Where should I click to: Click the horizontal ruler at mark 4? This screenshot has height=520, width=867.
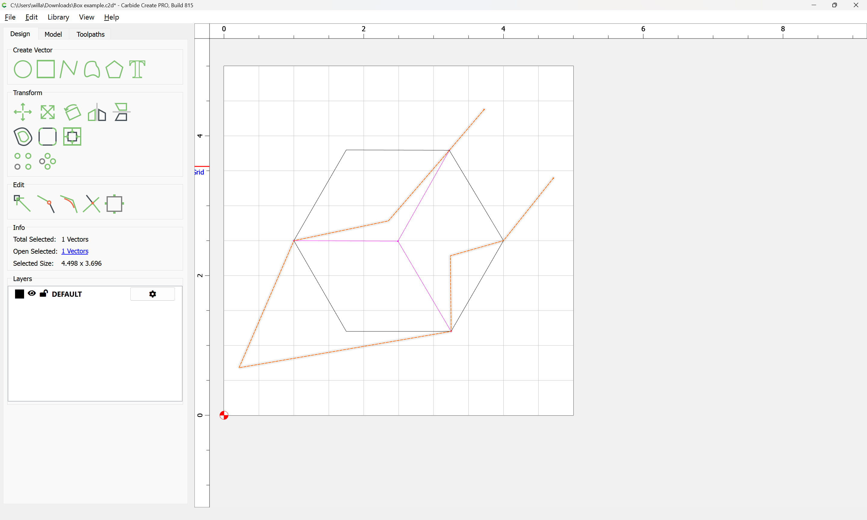pos(503,29)
